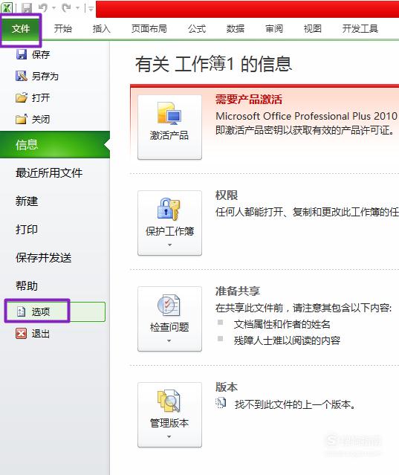The width and height of the screenshot is (399, 475).
Task: Open the 审阅 ribbon tab
Action: point(274,29)
